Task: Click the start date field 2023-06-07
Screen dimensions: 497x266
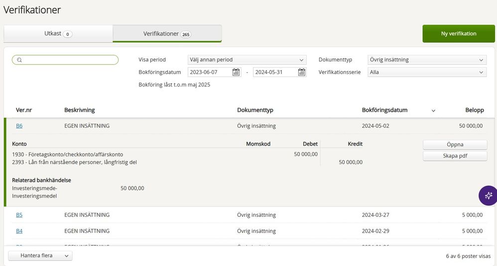Action: (x=209, y=72)
